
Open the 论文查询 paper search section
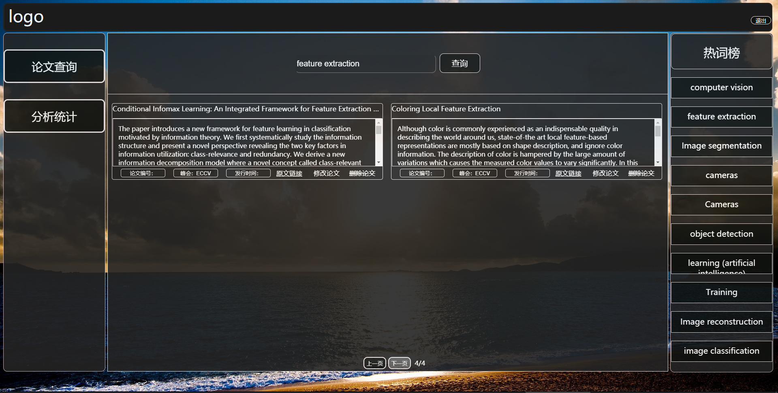[54, 66]
